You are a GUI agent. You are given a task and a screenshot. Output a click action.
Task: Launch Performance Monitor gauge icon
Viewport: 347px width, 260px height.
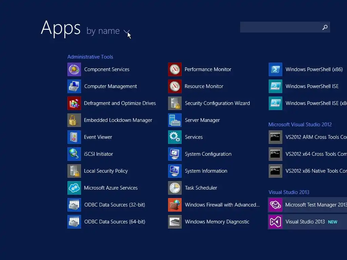point(175,69)
